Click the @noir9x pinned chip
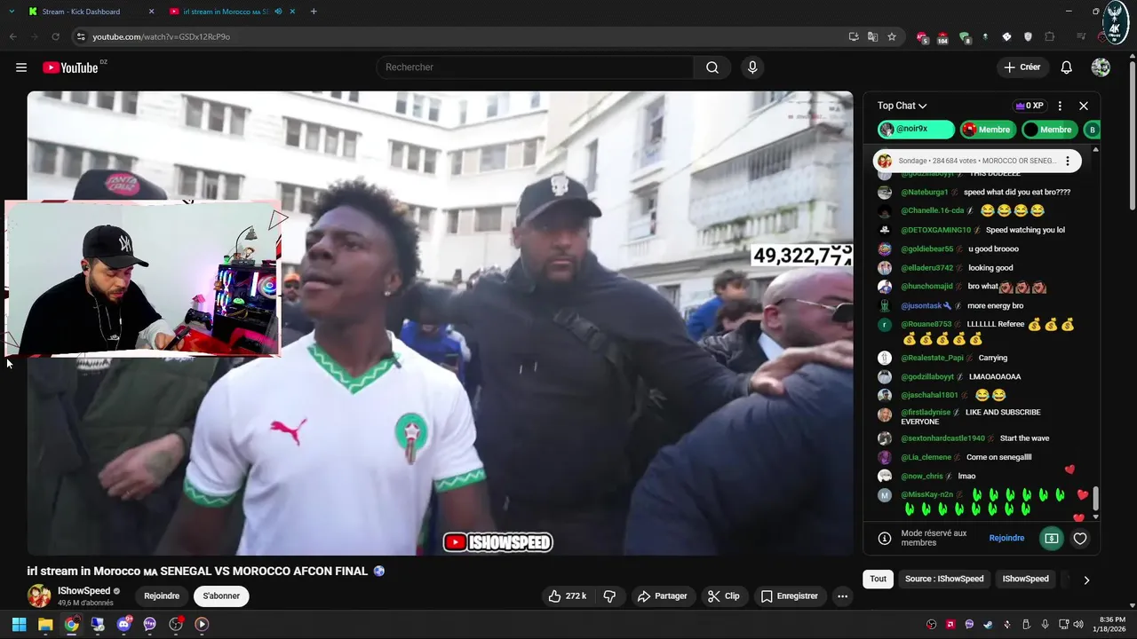Screen dimensions: 1137x639 (916, 130)
